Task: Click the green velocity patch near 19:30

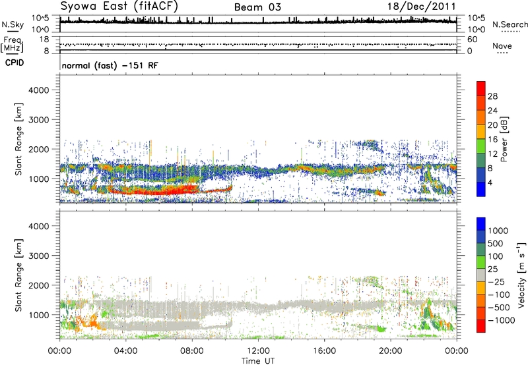Action: (381, 329)
